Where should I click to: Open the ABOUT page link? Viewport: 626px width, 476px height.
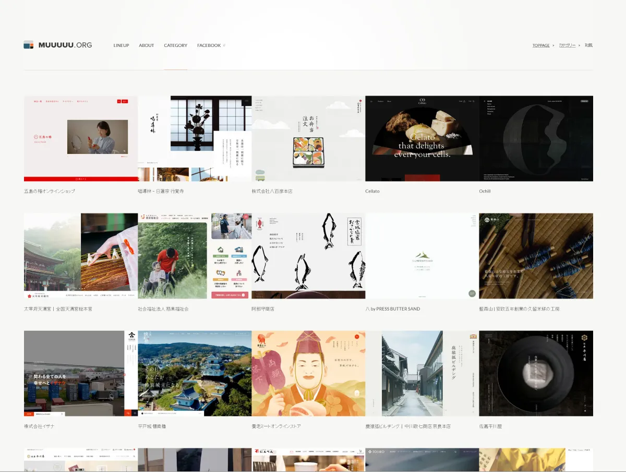pyautogui.click(x=146, y=45)
